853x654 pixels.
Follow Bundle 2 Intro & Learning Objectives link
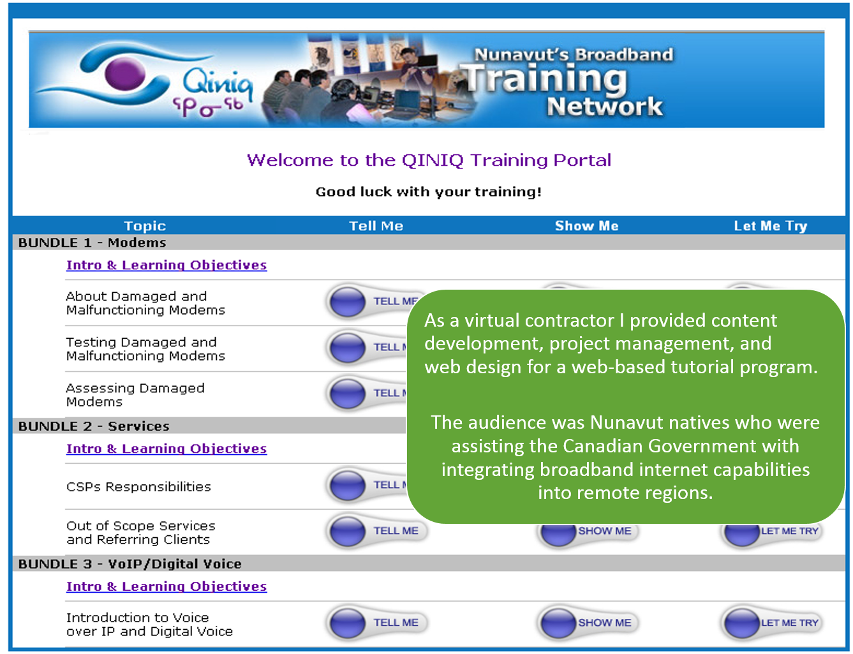[167, 449]
